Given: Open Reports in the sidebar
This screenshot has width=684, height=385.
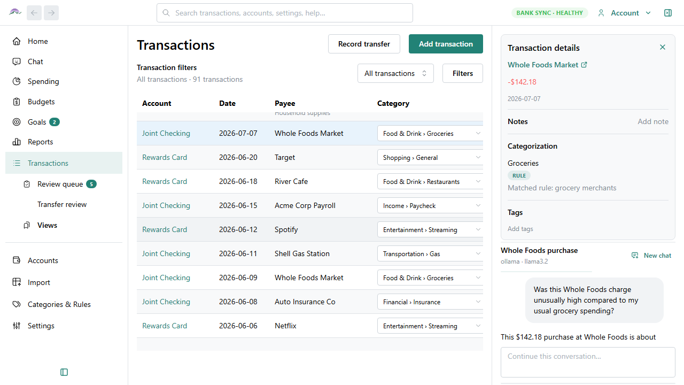Looking at the screenshot, I should point(64,142).
